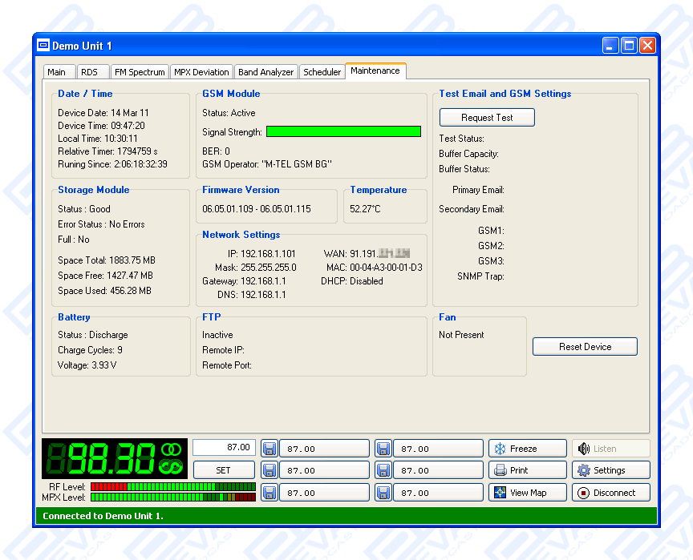
Task: Click the save icon for the top-right preset
Action: tap(383, 449)
